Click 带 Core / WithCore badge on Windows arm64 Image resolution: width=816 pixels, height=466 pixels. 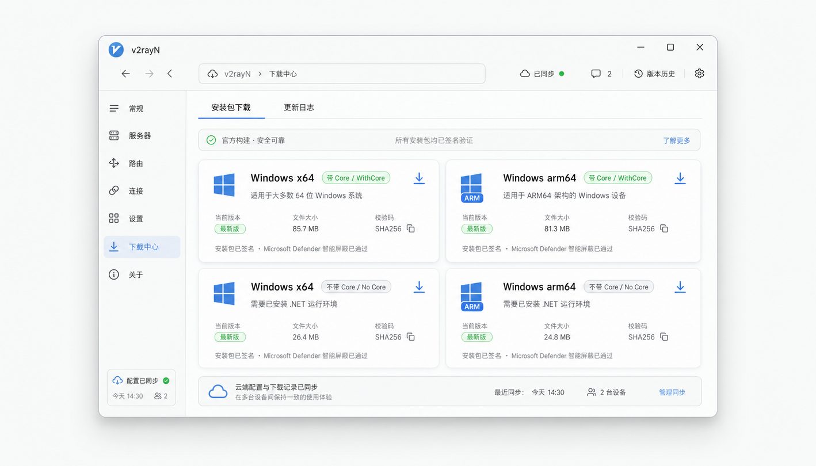(618, 178)
